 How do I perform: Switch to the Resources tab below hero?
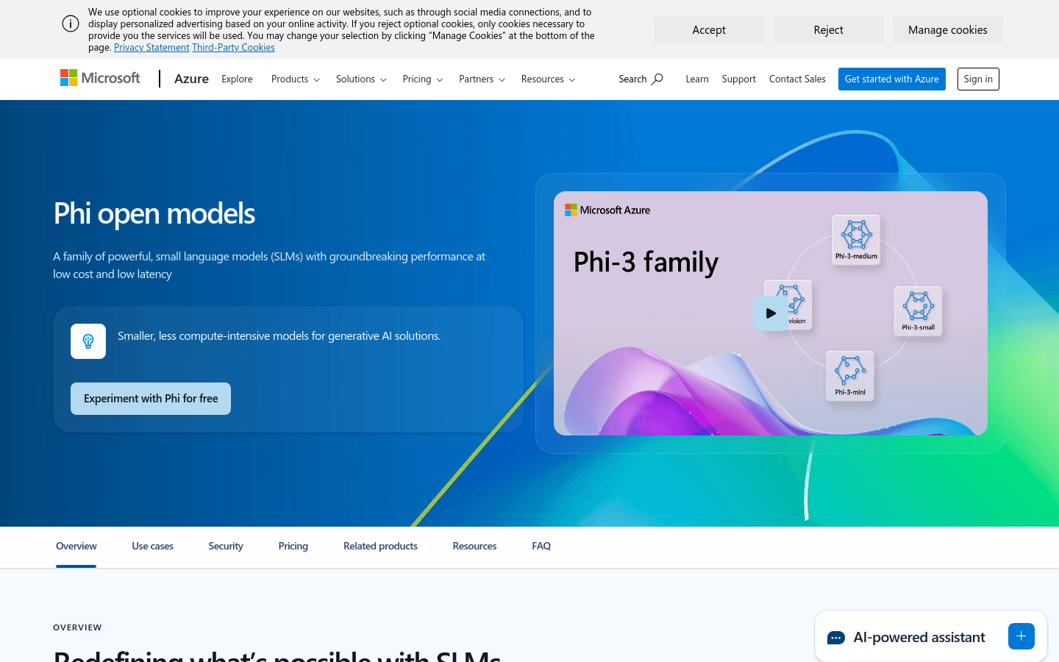(474, 546)
